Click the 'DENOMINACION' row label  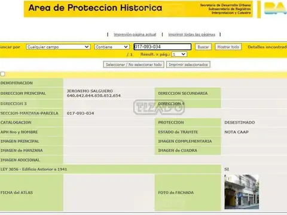[17, 83]
